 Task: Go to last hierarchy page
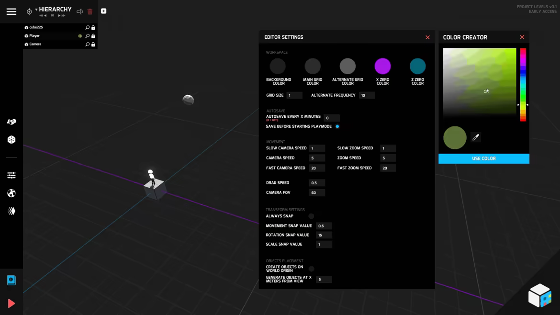tap(64, 16)
